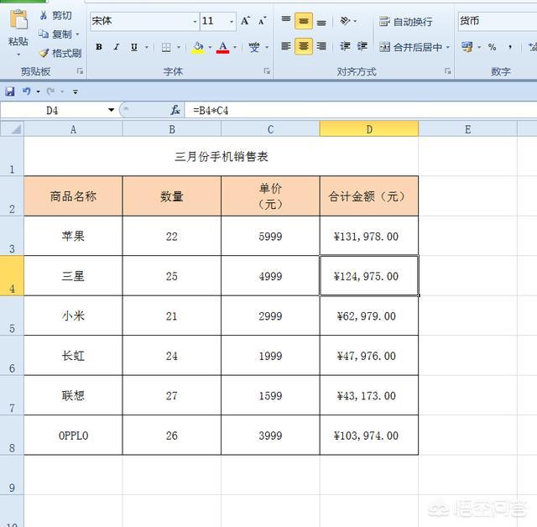Select column B header
The height and width of the screenshot is (527, 537).
point(171,129)
